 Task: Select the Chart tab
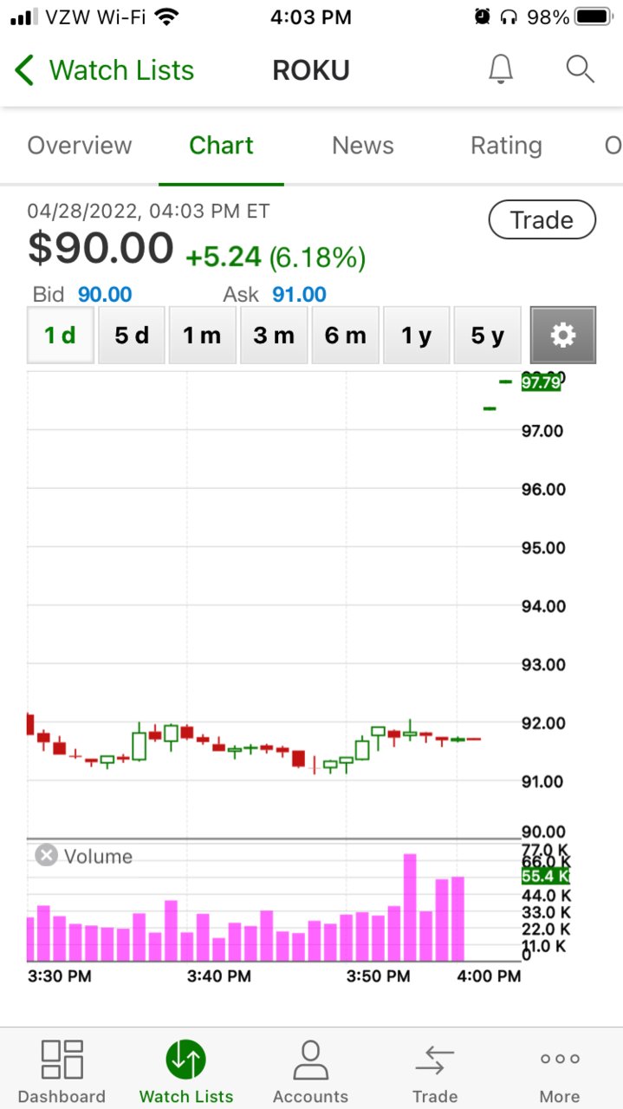(221, 146)
